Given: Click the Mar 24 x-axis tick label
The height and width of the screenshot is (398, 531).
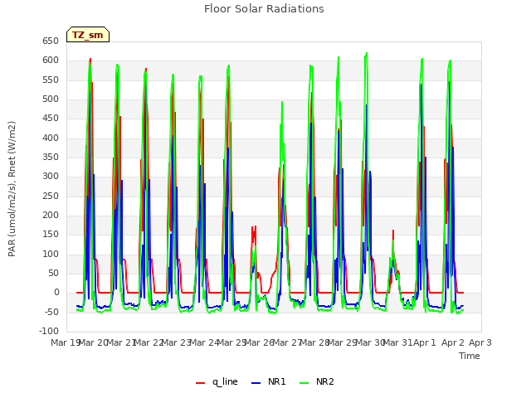Looking at the screenshot, I should pos(204,342).
